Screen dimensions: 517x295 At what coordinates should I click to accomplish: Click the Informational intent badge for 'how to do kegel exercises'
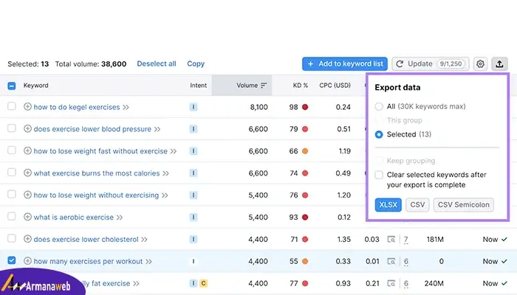coord(194,107)
